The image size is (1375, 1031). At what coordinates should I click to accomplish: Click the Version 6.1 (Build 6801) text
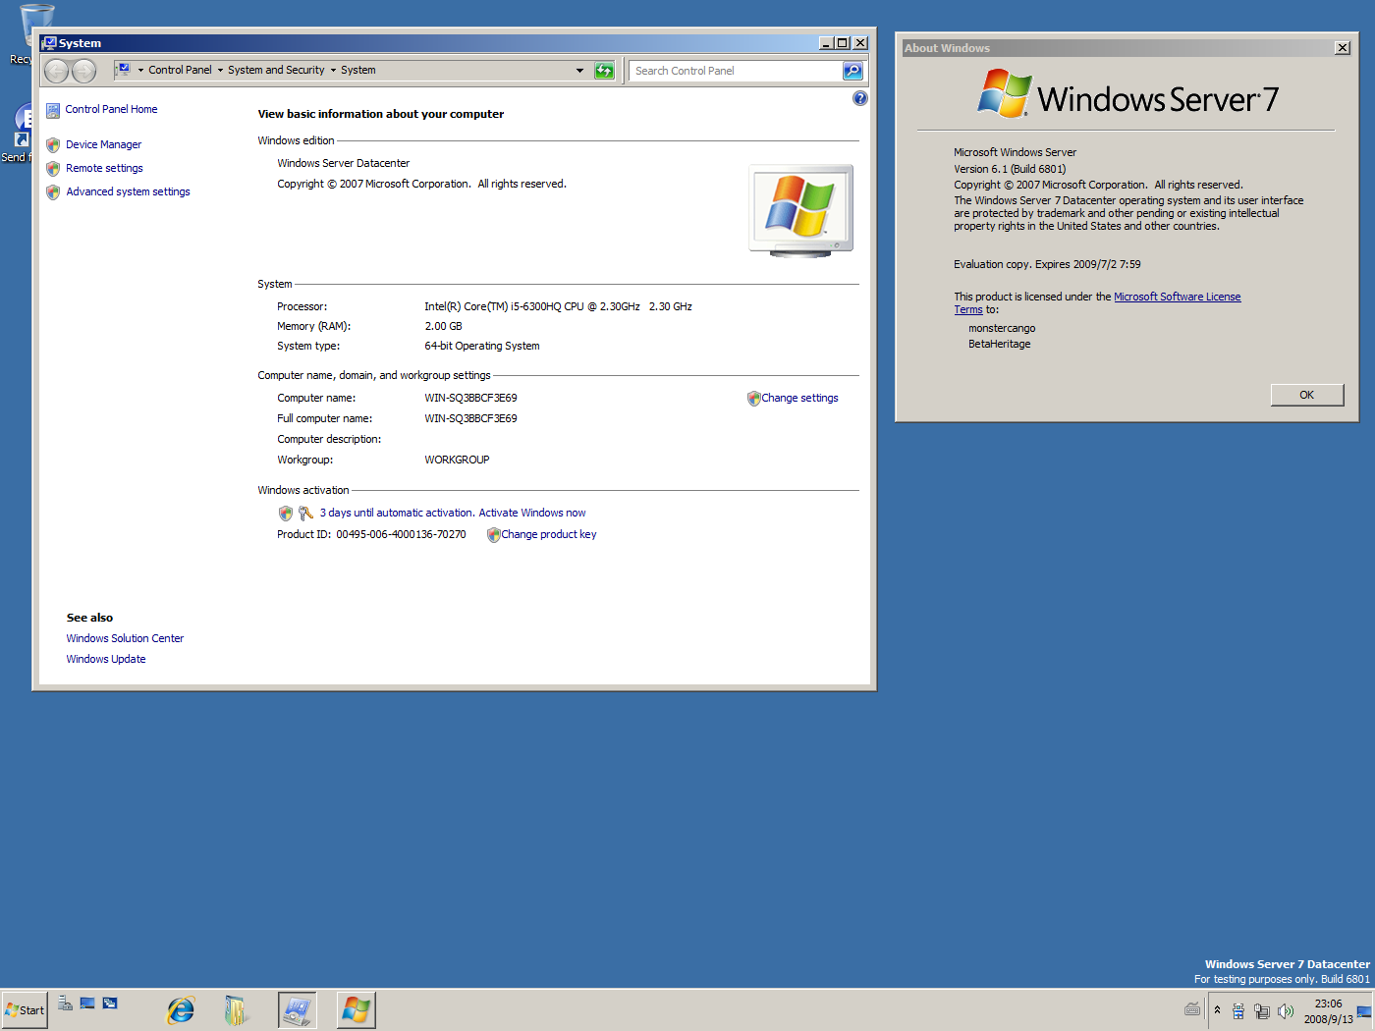pyautogui.click(x=1010, y=170)
